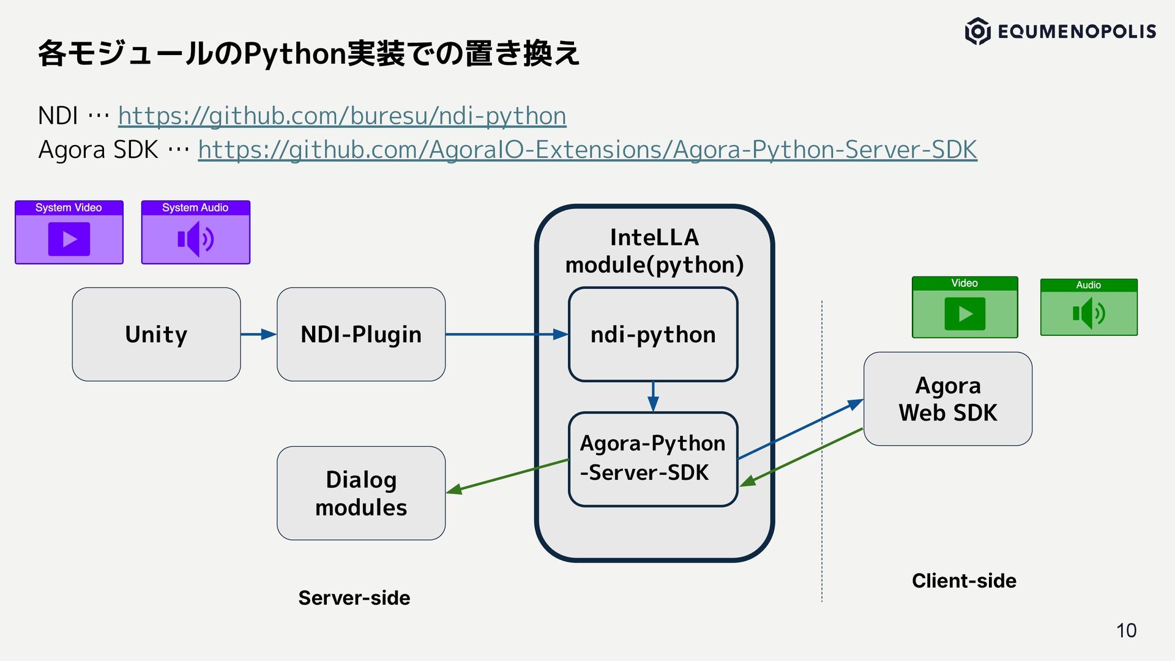The width and height of the screenshot is (1175, 661).
Task: Click the System Video play icon
Action: point(69,239)
